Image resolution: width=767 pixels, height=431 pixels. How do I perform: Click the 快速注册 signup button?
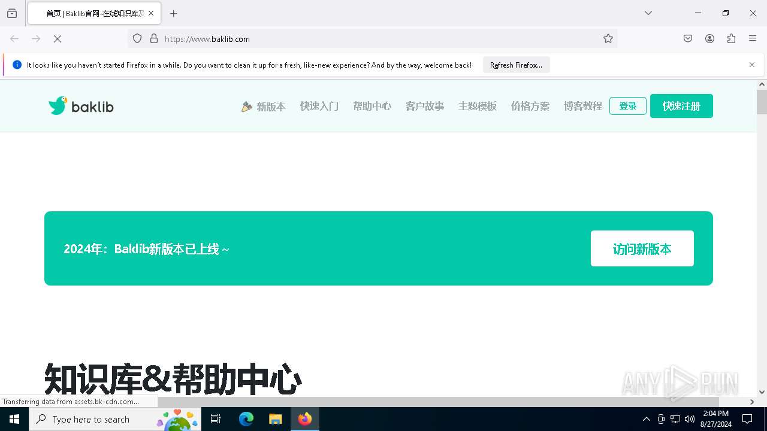pyautogui.click(x=681, y=106)
